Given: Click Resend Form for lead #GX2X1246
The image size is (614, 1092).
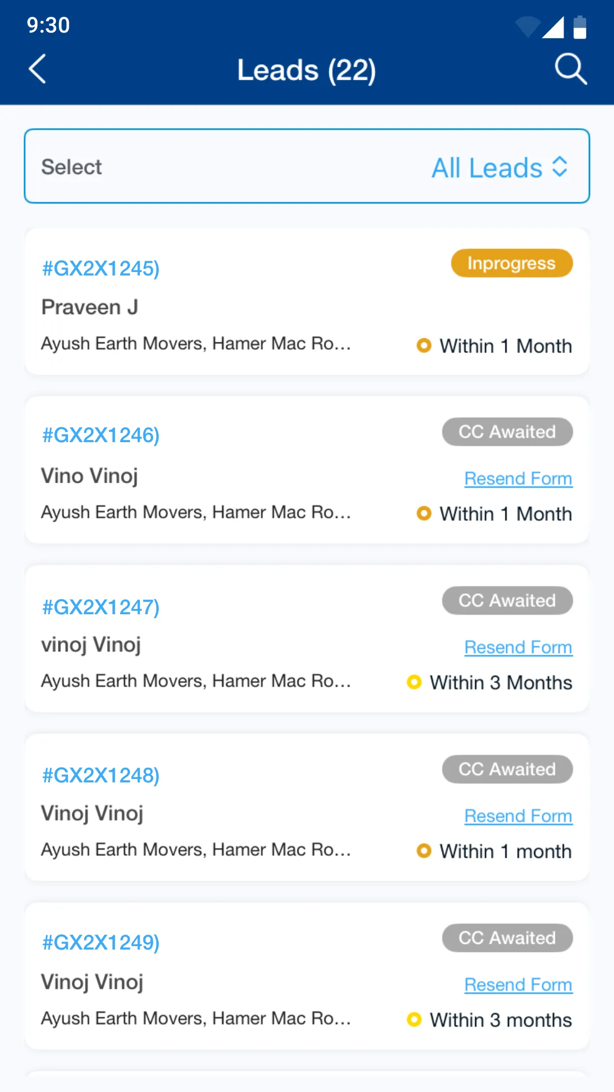Looking at the screenshot, I should pyautogui.click(x=518, y=479).
